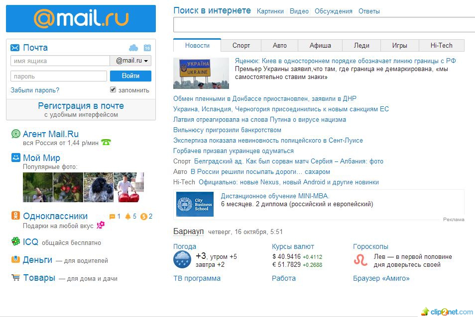Open the Браузер «Амиго» link
This screenshot has height=317, width=475.
tap(381, 278)
